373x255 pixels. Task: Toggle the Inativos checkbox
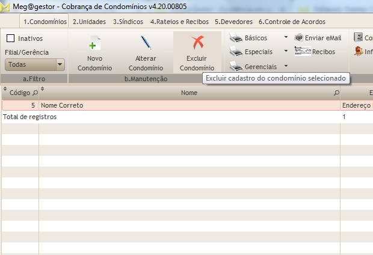click(x=10, y=38)
